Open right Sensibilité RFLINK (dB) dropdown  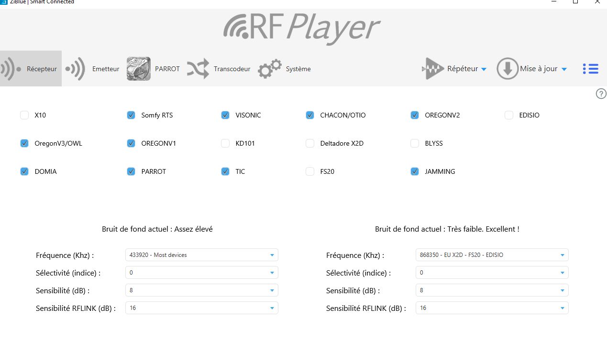pyautogui.click(x=492, y=308)
